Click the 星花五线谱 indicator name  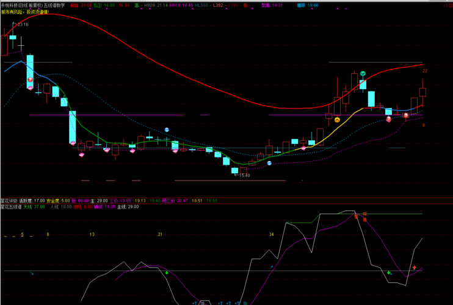tap(11, 207)
